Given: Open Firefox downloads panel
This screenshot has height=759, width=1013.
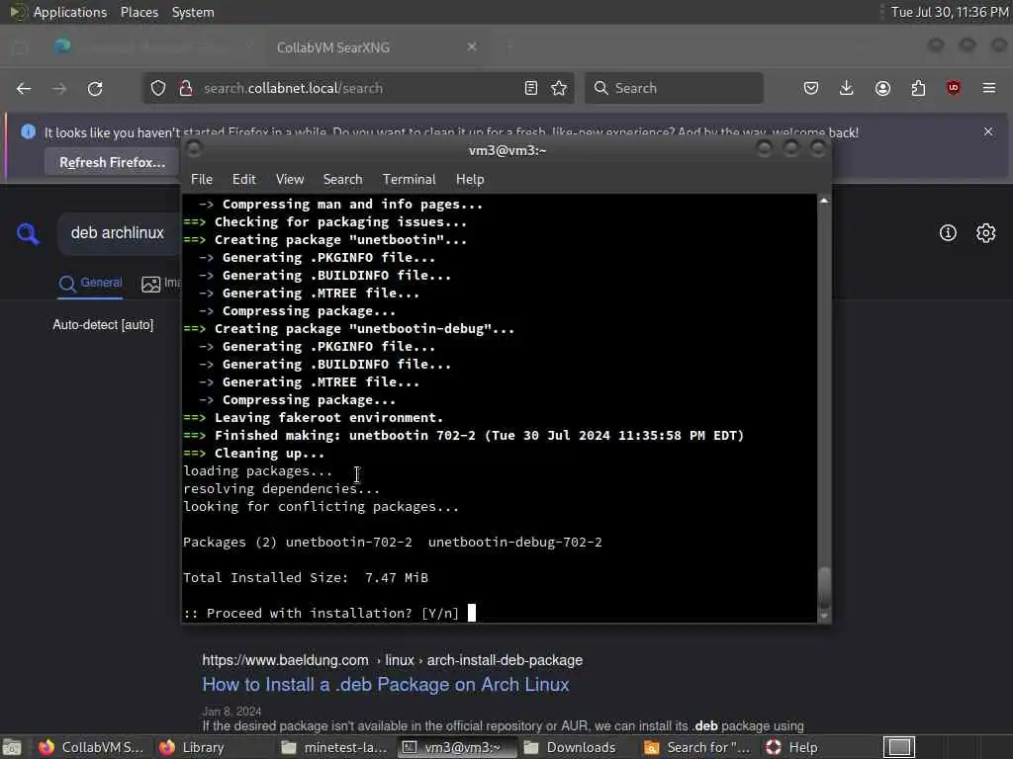Looking at the screenshot, I should (847, 88).
